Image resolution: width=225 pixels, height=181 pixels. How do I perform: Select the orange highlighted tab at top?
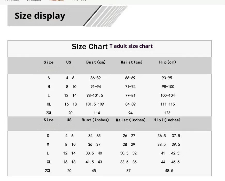[56, 1]
